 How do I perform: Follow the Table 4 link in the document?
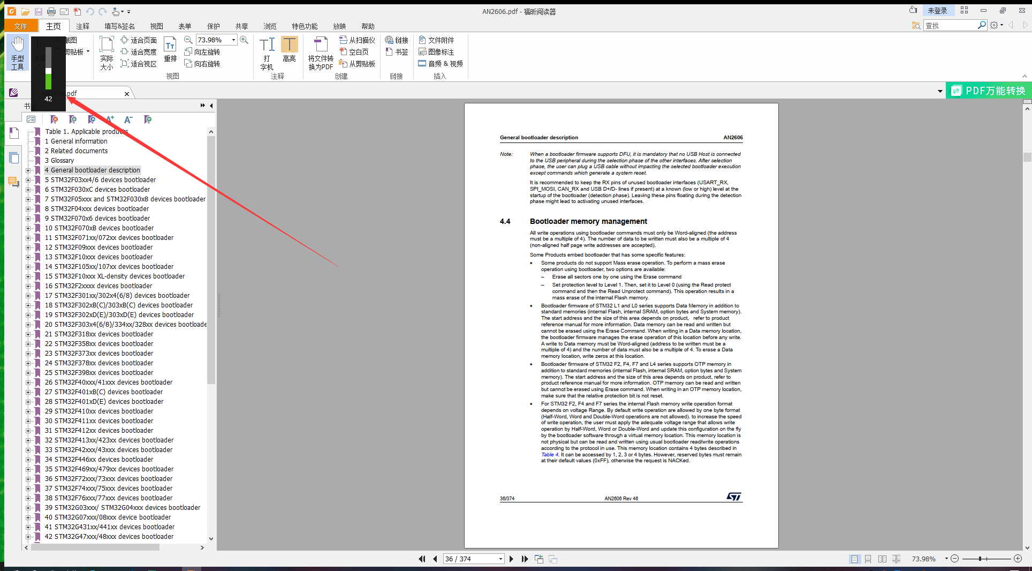549,455
